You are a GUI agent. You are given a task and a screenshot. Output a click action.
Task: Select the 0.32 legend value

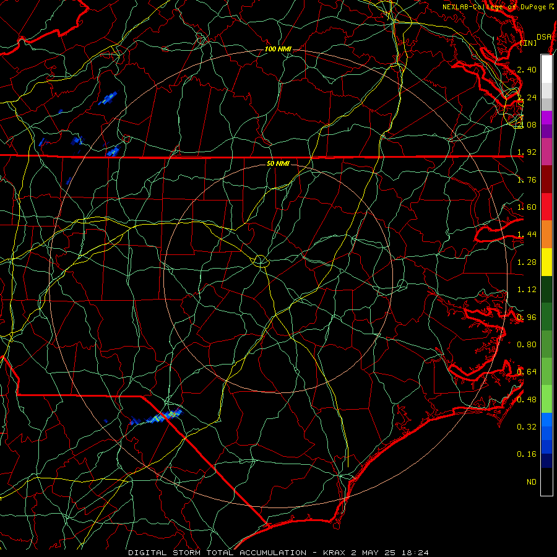[527, 426]
